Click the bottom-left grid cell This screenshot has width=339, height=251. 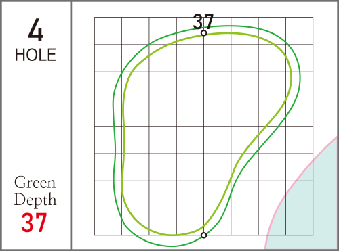108,222
